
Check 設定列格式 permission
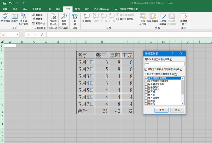click(146, 89)
